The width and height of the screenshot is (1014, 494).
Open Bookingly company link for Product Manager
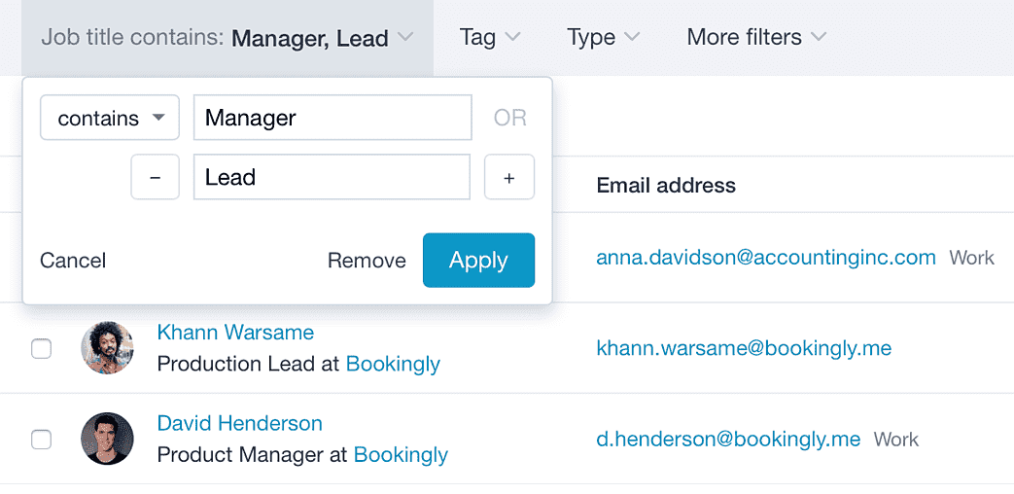(x=401, y=454)
